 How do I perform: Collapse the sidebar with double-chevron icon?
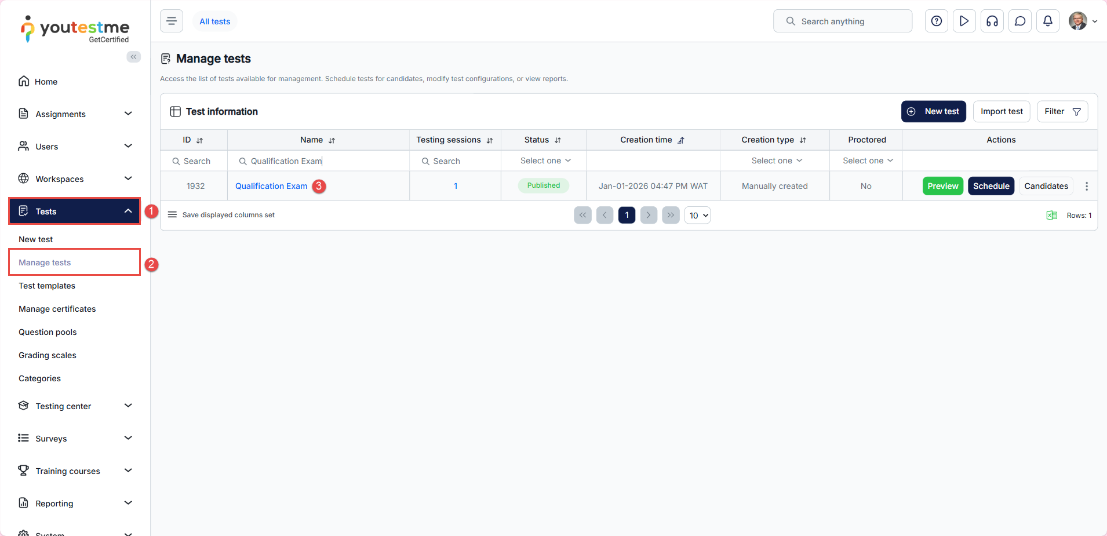tap(134, 57)
